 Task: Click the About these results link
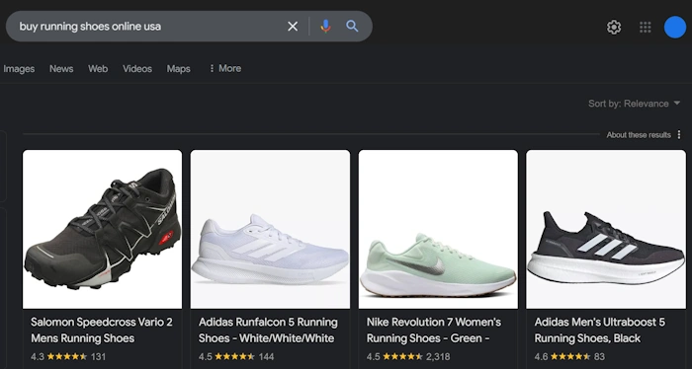point(639,135)
